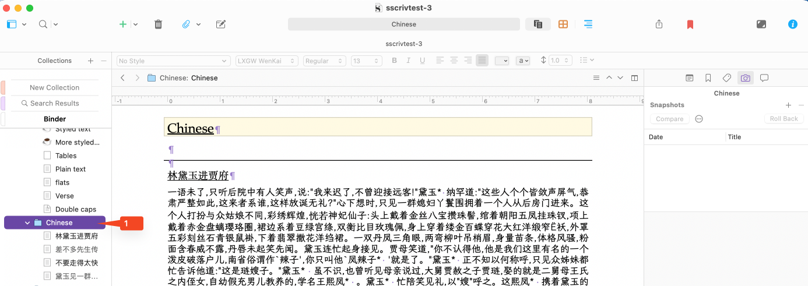Viewport: 808px width, 286px height.
Task: Switch to Corkboard view mode
Action: click(x=563, y=24)
